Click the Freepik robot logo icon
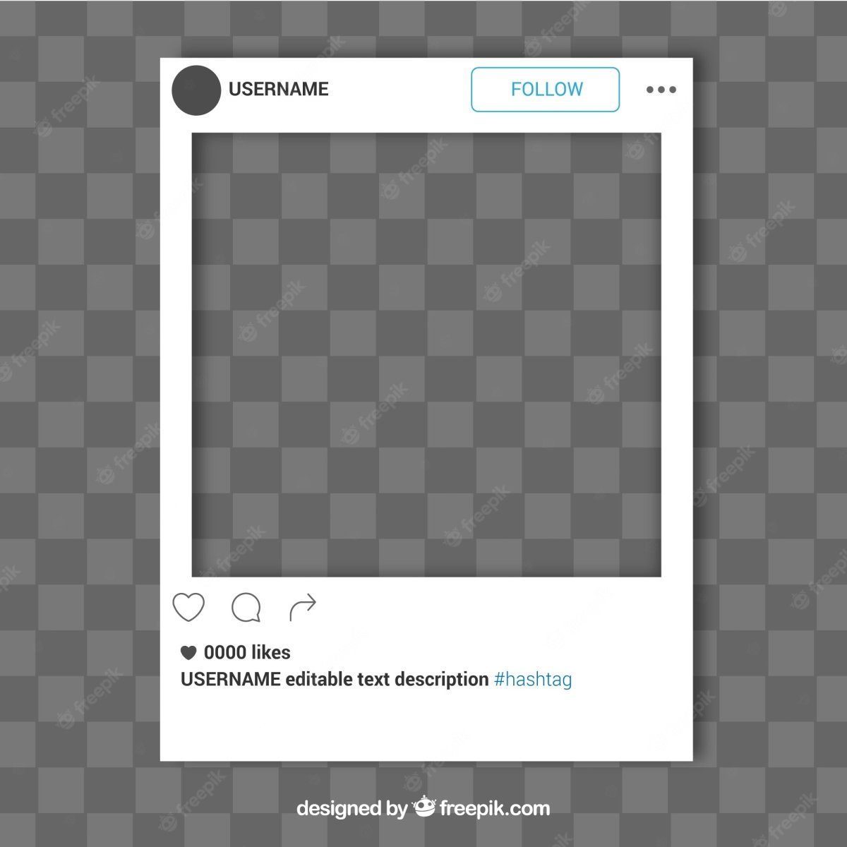The height and width of the screenshot is (847, 847). pos(424,806)
